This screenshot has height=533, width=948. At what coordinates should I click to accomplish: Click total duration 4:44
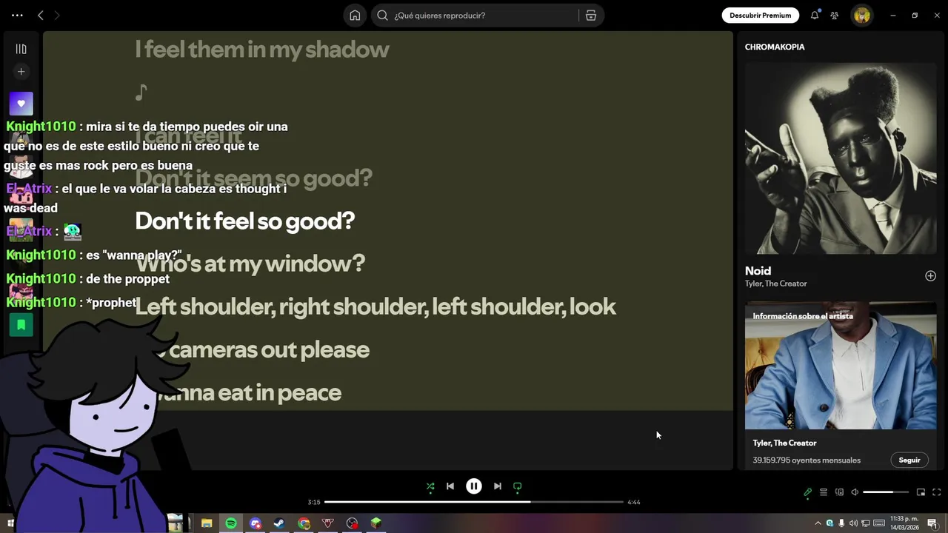pos(634,502)
